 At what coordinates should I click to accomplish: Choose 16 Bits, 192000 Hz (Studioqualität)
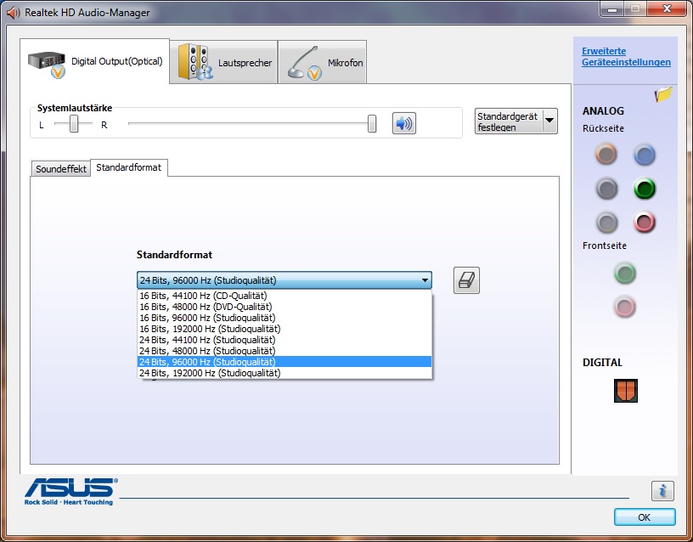[285, 329]
